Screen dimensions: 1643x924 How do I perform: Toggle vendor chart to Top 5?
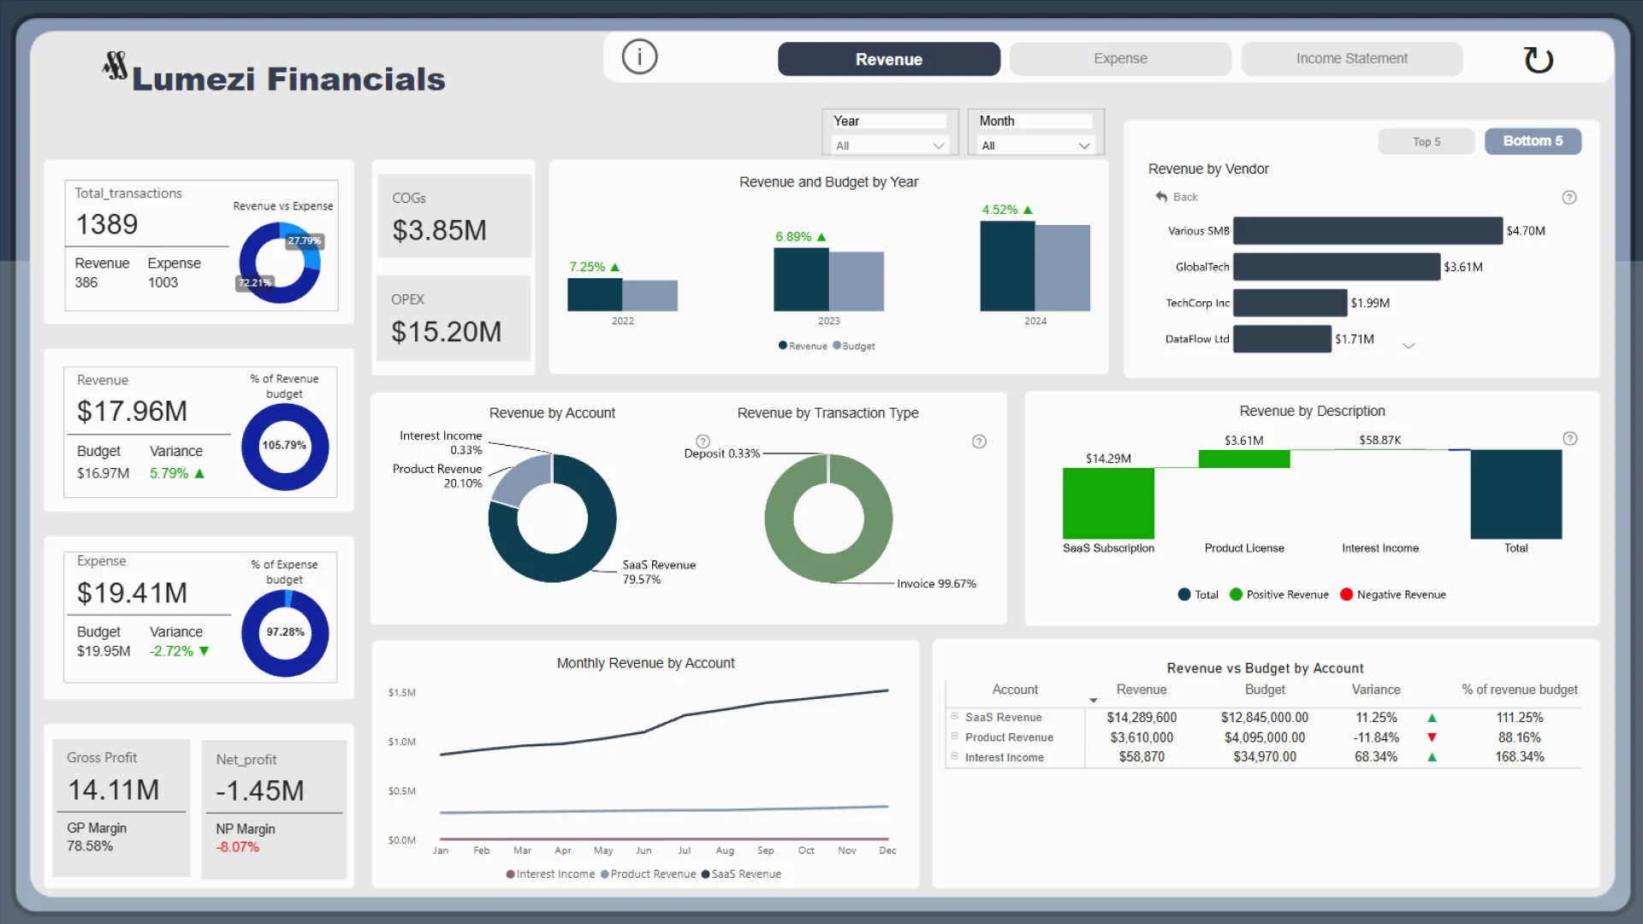coord(1426,141)
